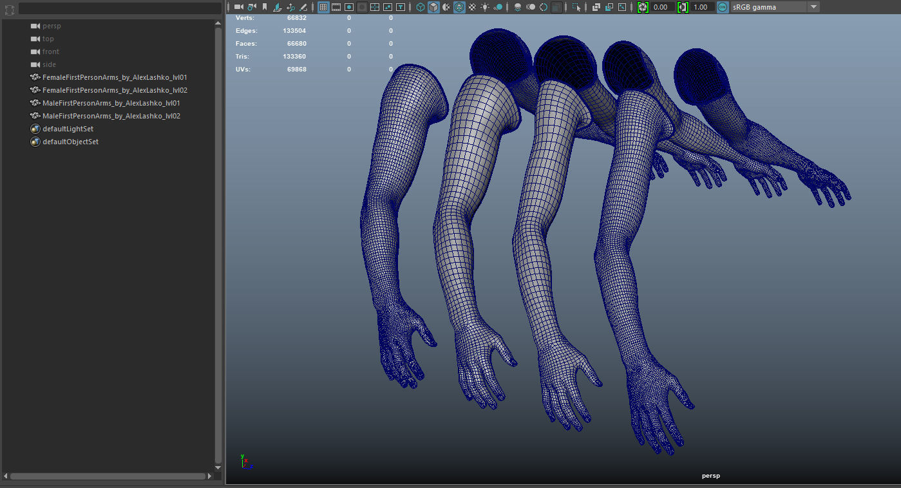The width and height of the screenshot is (901, 488).
Task: Toggle the view transform ON button
Action: pos(723,7)
